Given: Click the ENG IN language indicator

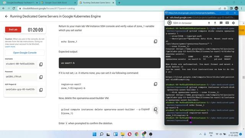Looking at the screenshot, I should [x=211, y=134].
